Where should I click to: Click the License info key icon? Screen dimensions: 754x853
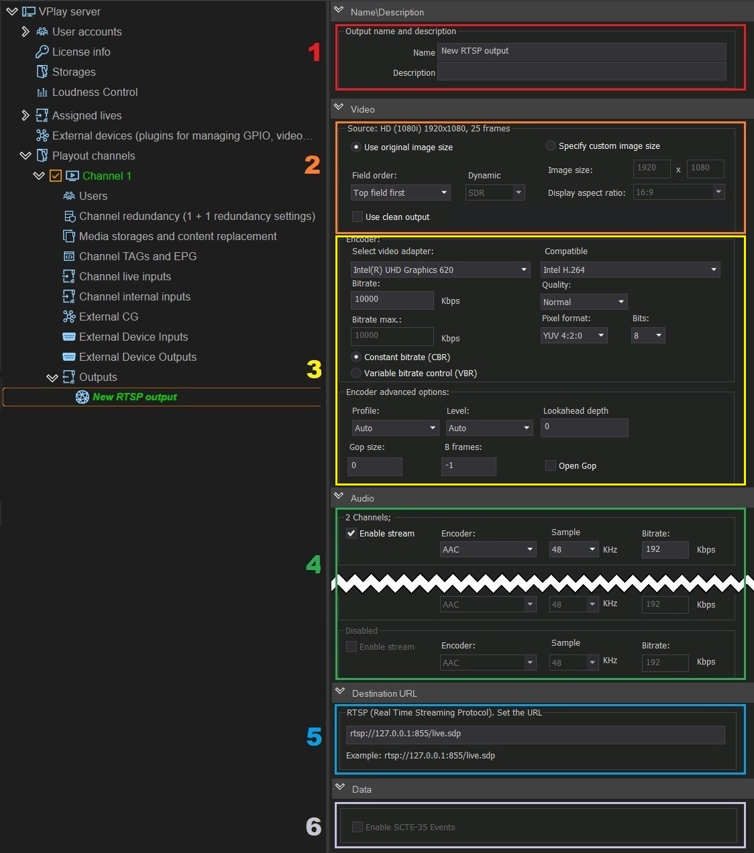point(42,52)
